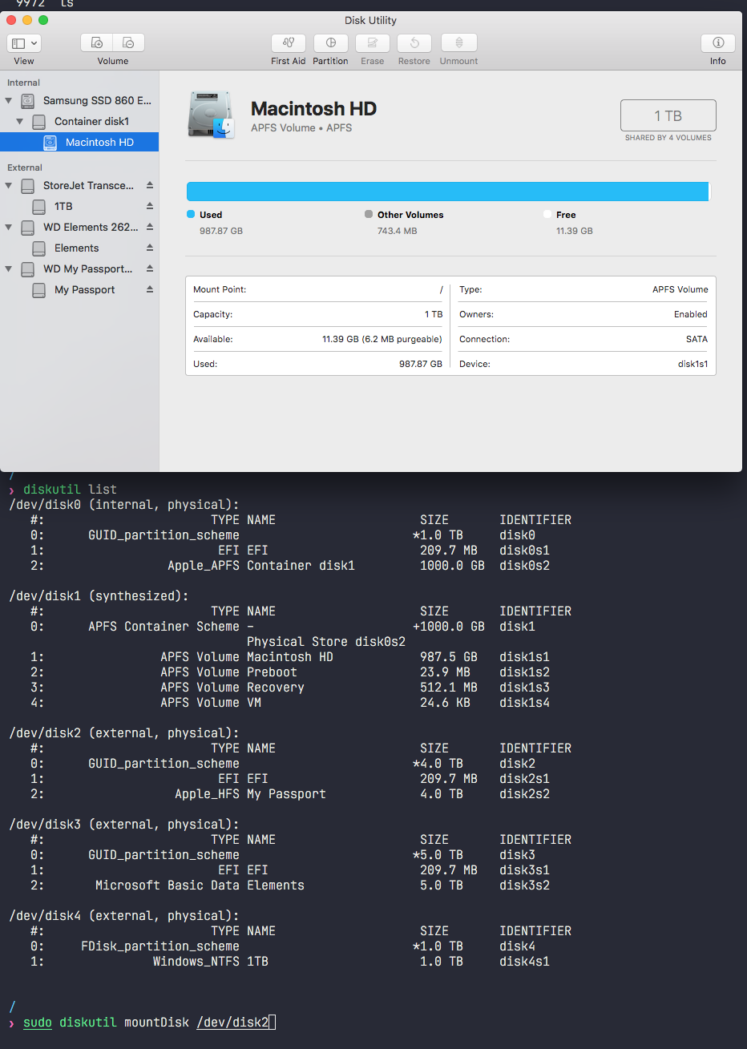Viewport: 747px width, 1049px height.
Task: Open the Partition tool
Action: (330, 43)
